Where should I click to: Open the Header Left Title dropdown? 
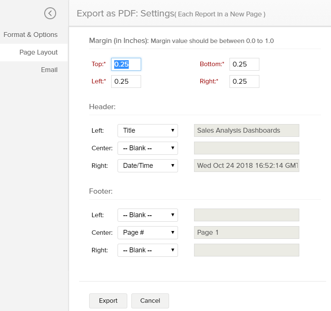click(148, 131)
